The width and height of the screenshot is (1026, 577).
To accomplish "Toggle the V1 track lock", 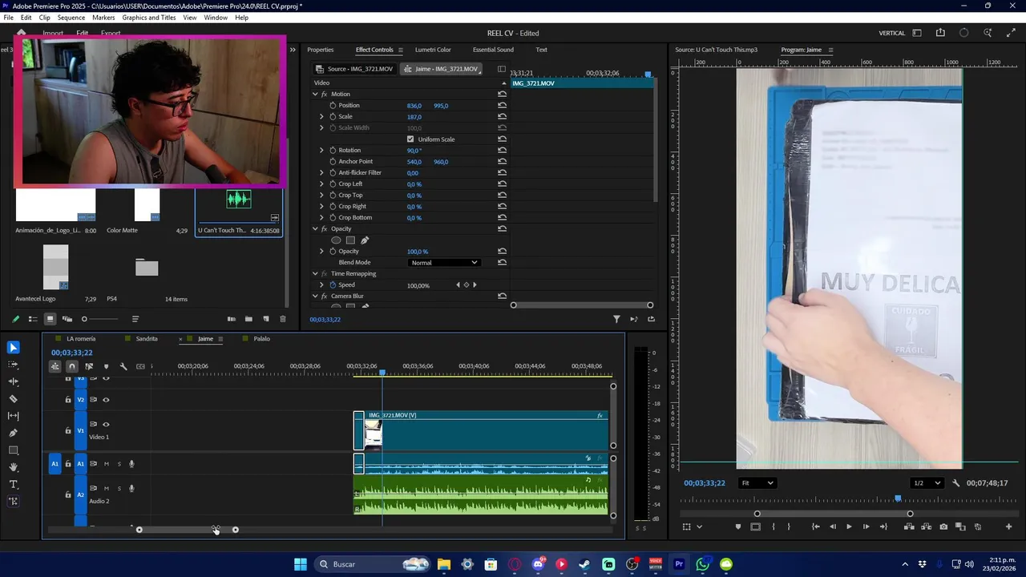I will click(x=68, y=430).
